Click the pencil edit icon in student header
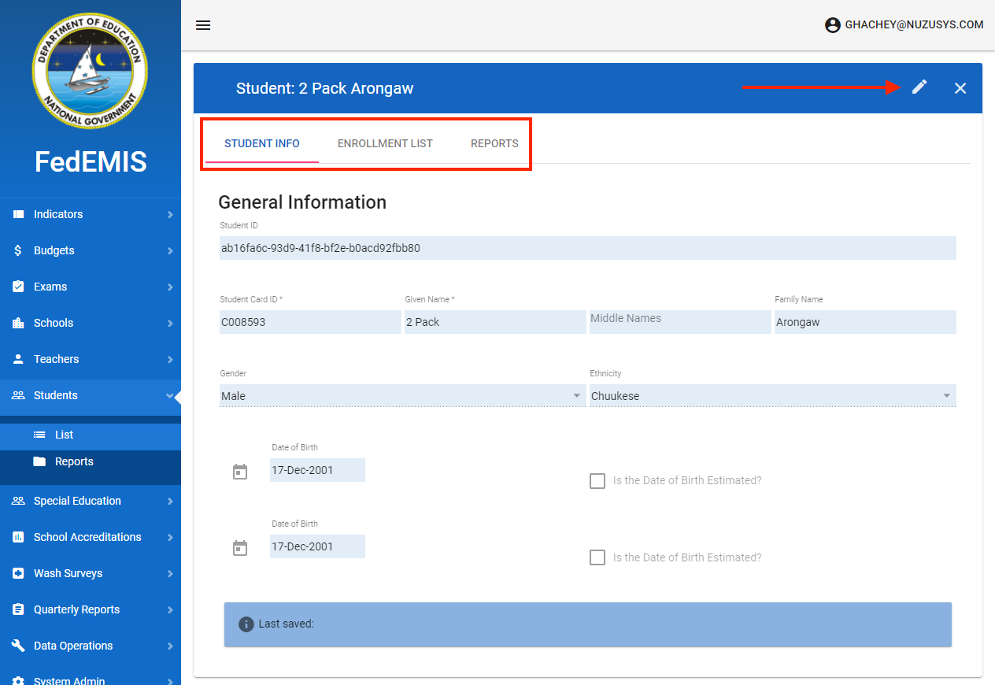 (919, 87)
